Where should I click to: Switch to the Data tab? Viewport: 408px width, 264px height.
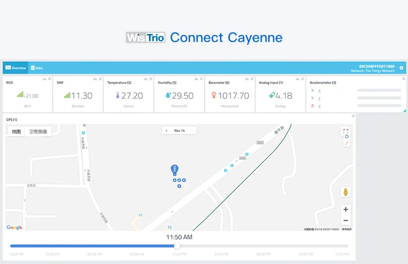(x=37, y=68)
